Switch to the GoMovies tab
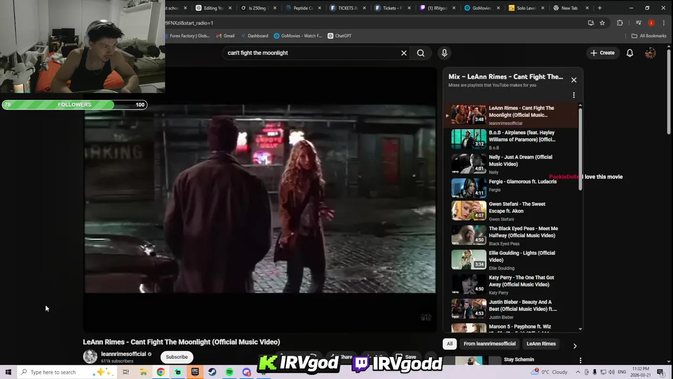The height and width of the screenshot is (379, 673). click(x=481, y=8)
